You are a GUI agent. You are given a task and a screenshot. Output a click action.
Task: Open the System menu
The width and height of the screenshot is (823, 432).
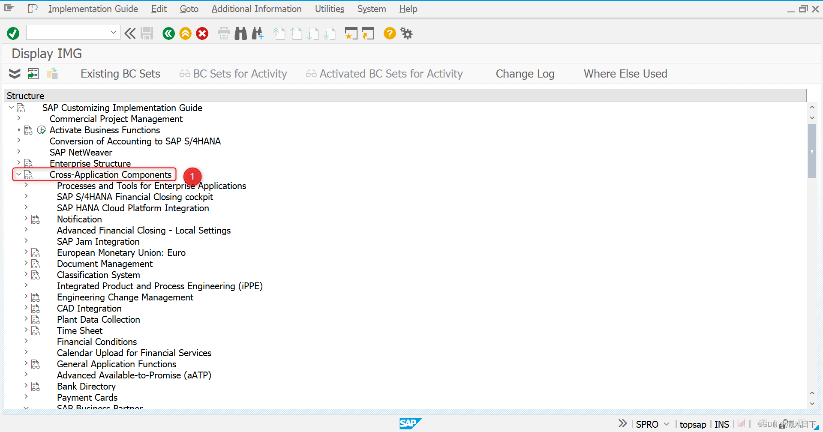372,9
